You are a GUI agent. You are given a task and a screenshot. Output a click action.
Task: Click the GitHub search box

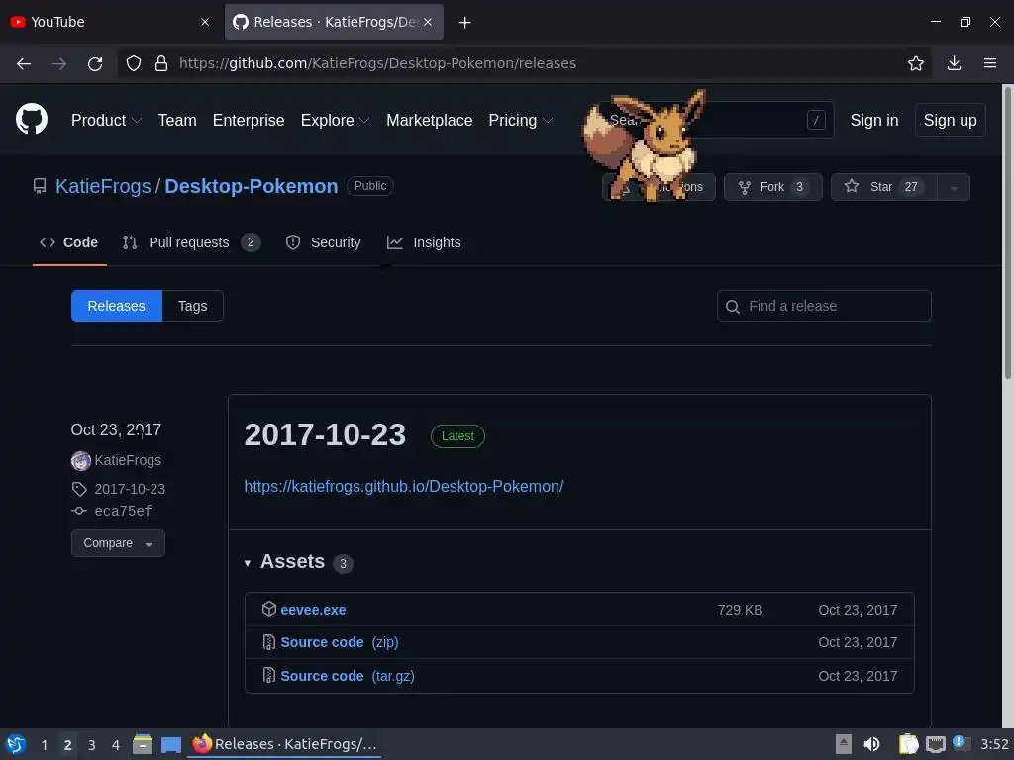(716, 120)
